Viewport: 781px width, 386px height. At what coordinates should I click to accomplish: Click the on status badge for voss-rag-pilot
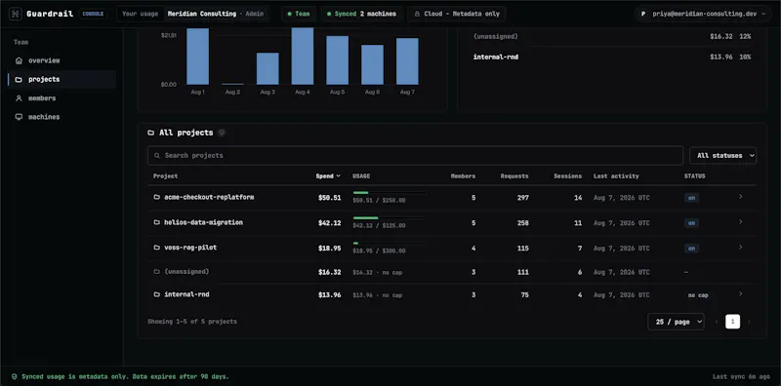pos(691,249)
